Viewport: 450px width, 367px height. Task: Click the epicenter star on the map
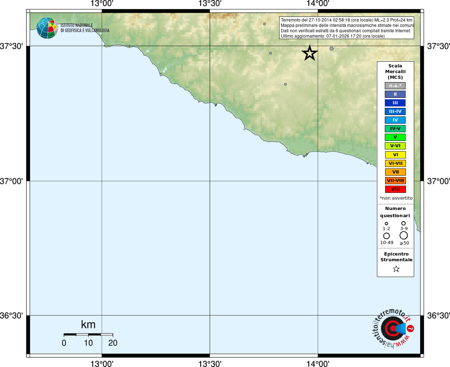point(310,53)
